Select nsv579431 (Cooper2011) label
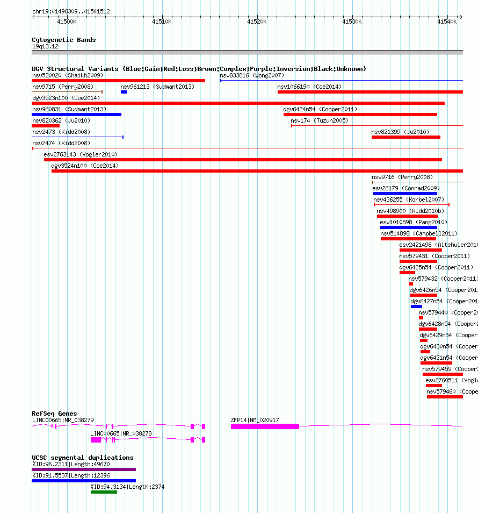The height and width of the screenshot is (513, 478). [x=434, y=256]
